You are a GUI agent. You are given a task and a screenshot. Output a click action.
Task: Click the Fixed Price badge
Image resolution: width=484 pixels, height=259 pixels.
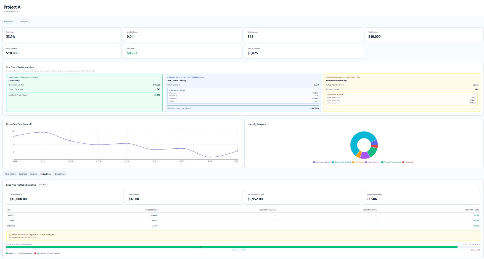[x=43, y=185]
